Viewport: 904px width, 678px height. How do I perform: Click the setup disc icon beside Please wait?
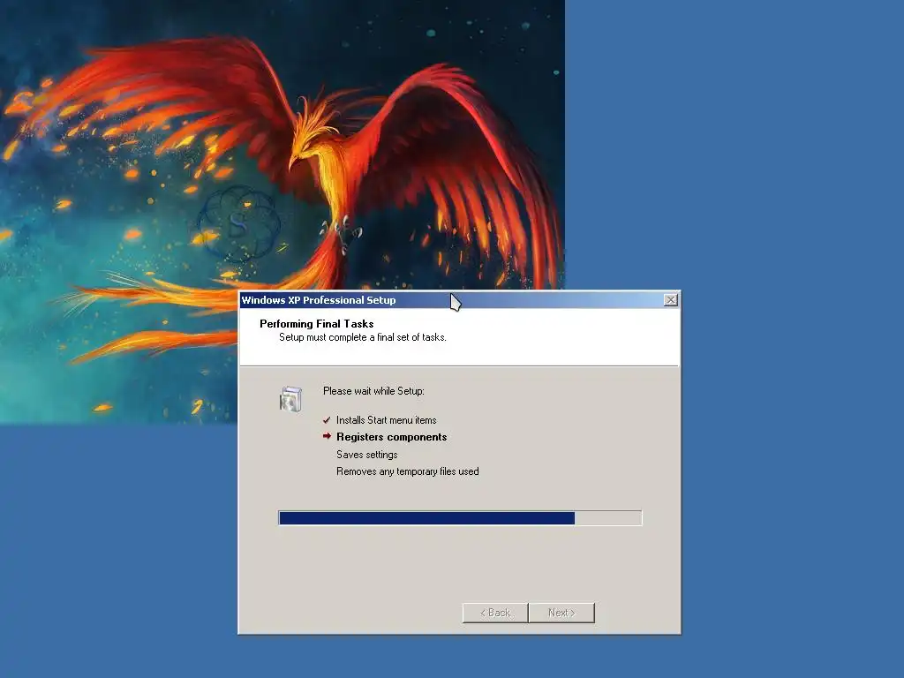[290, 399]
